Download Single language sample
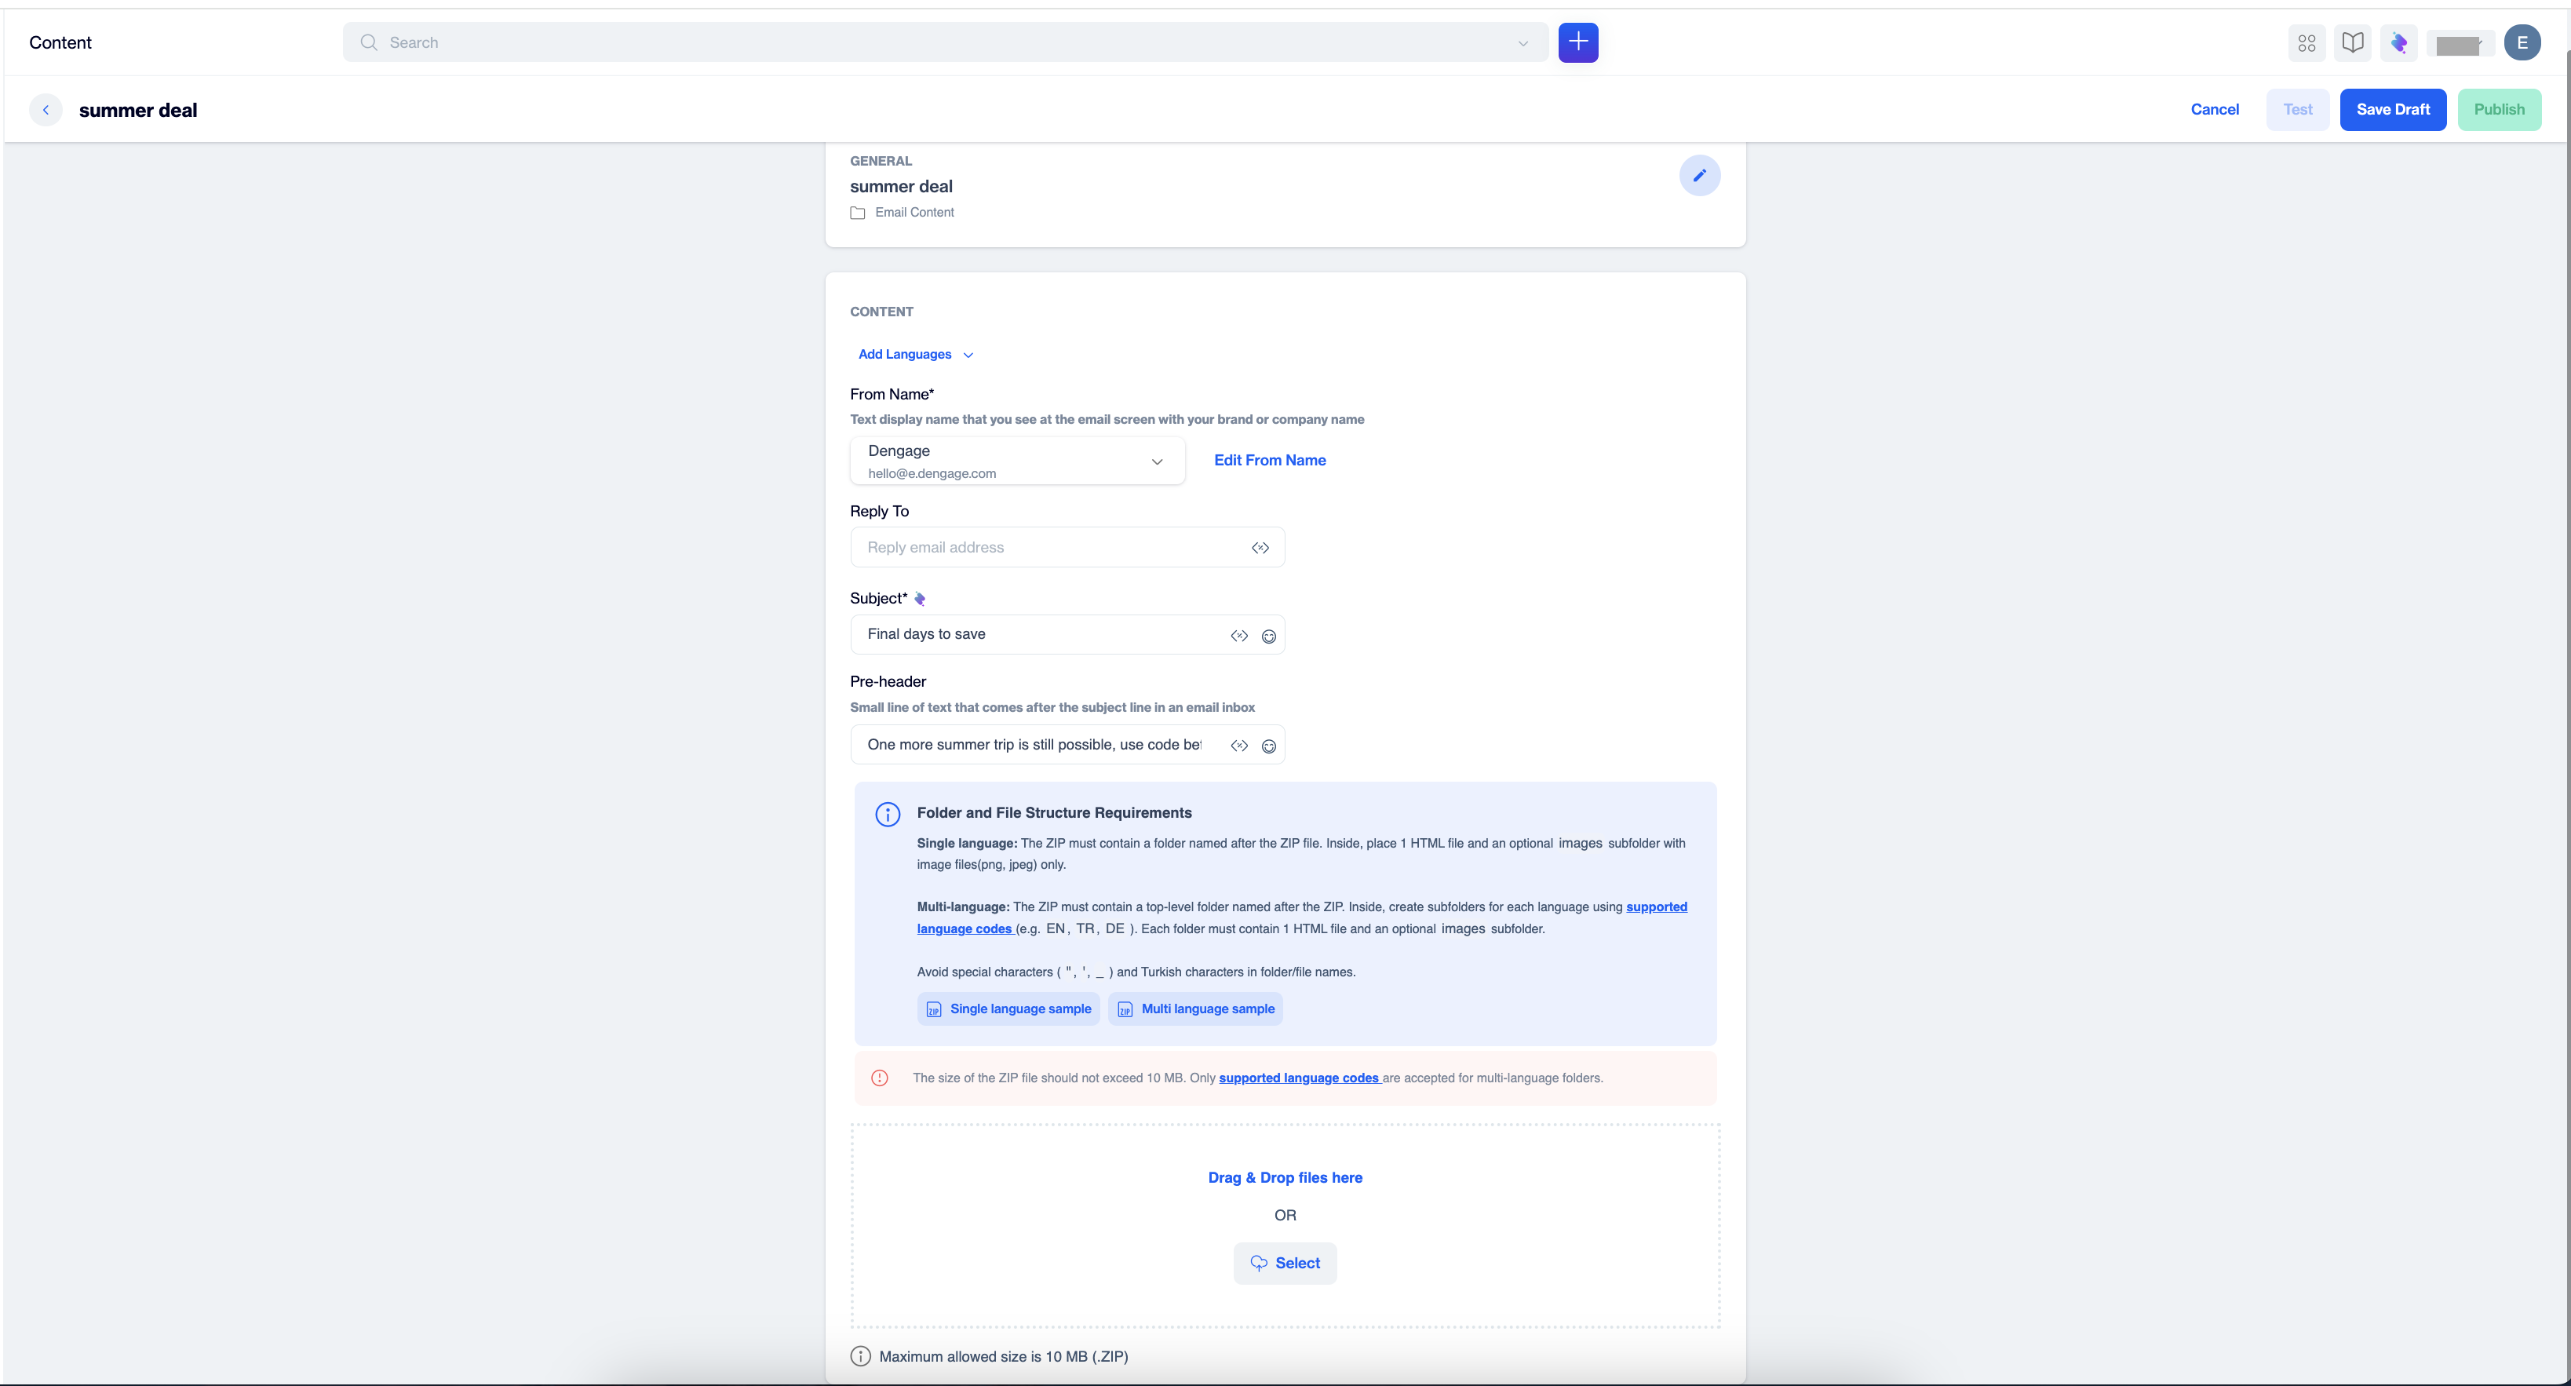 click(x=1008, y=1008)
